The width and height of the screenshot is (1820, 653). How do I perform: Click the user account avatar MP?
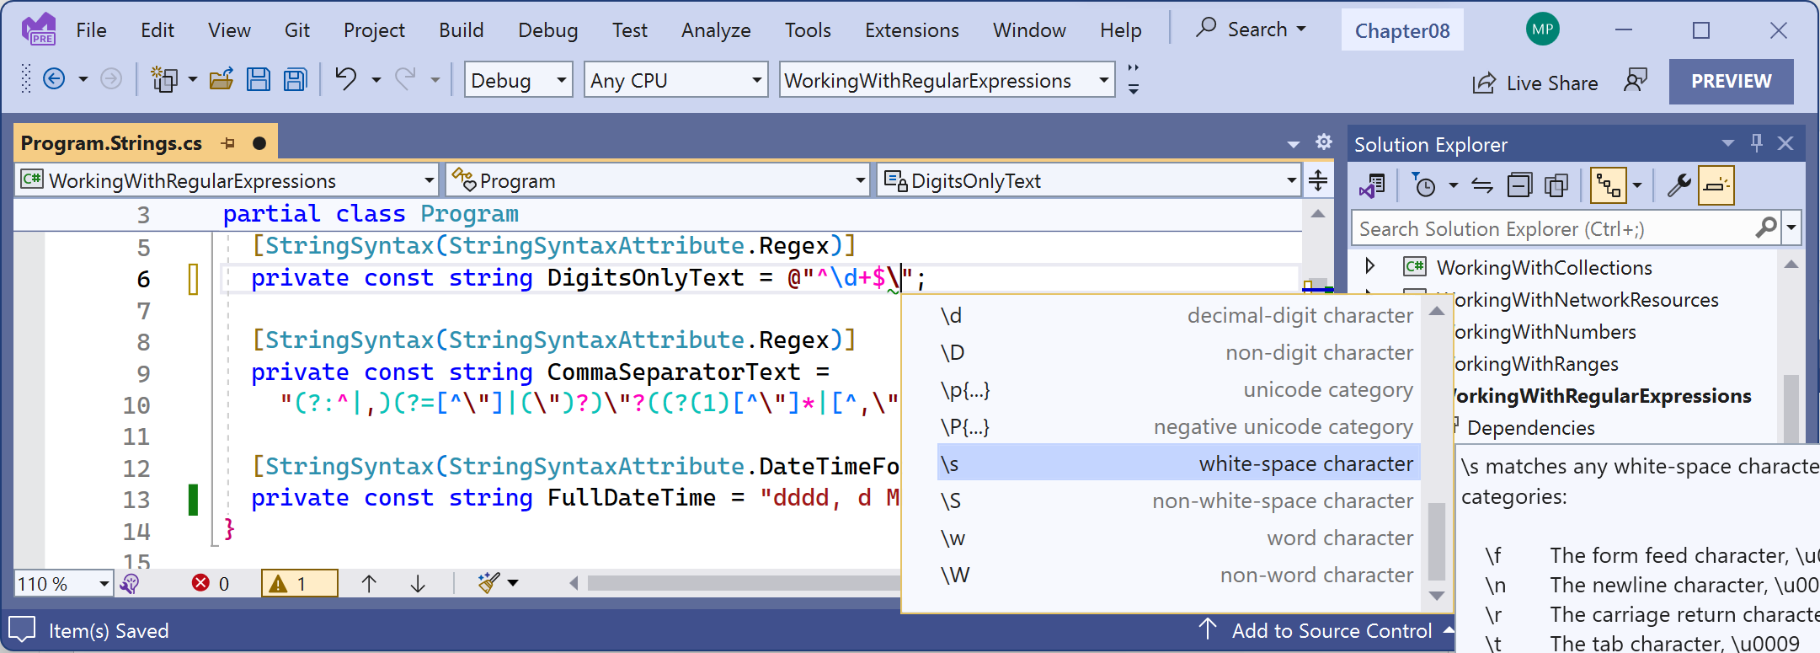[1542, 29]
